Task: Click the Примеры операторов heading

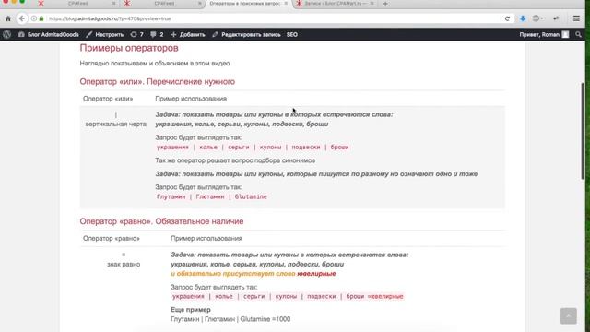Action: click(129, 48)
